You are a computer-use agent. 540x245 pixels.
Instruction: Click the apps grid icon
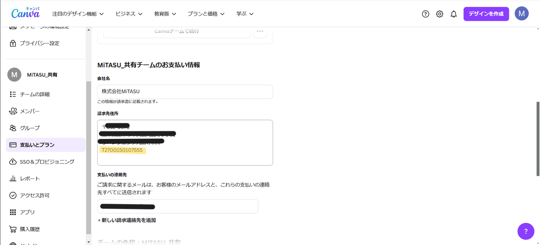(x=13, y=212)
